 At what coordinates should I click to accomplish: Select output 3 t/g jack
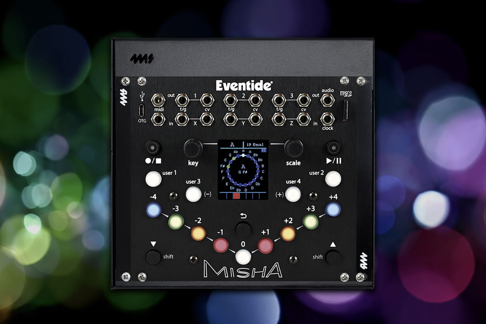pyautogui.click(x=279, y=99)
